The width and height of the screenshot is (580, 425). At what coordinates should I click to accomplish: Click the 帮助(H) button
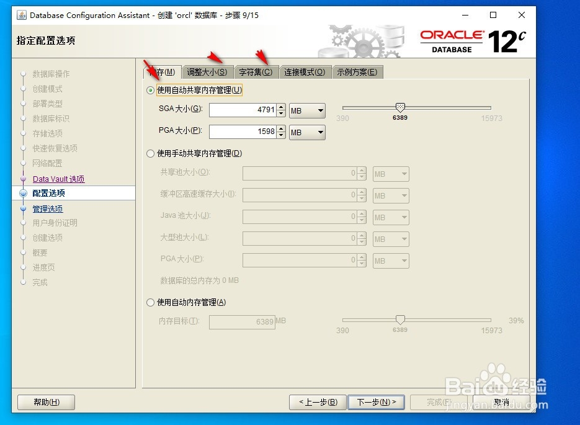tap(46, 402)
